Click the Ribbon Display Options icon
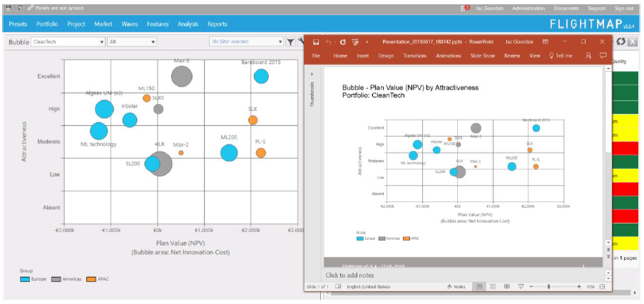The width and height of the screenshot is (644, 304). click(x=546, y=41)
